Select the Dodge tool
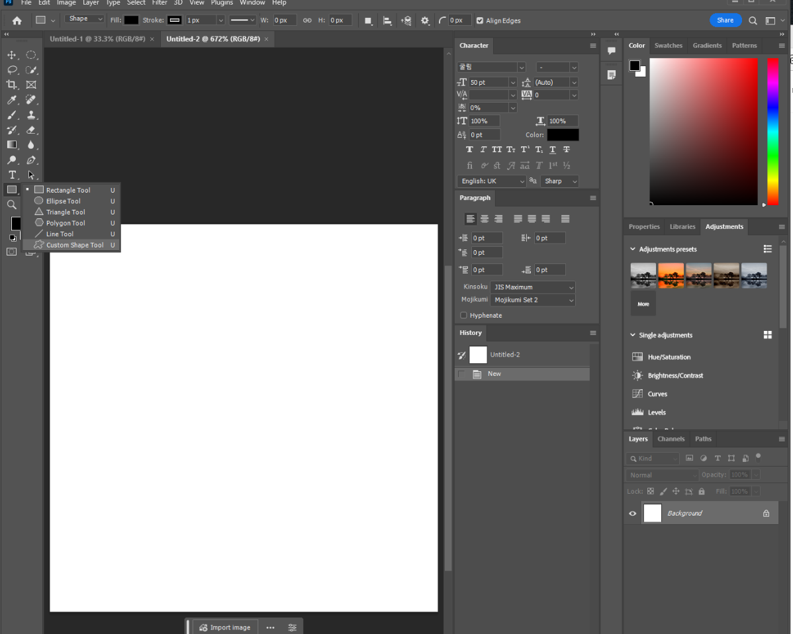Screen dimensions: 793x634 [12, 160]
